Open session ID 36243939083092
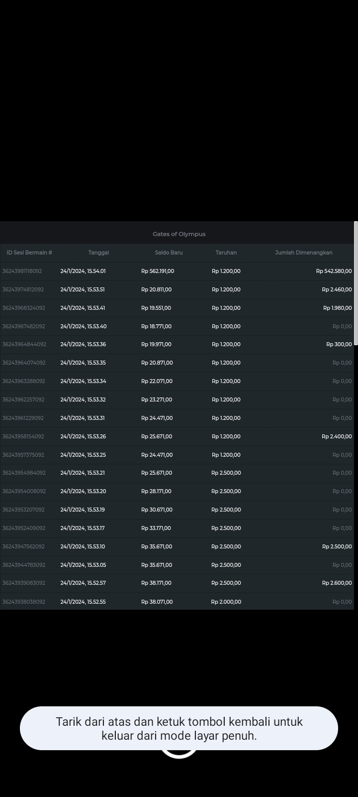The width and height of the screenshot is (358, 797). coord(24,583)
